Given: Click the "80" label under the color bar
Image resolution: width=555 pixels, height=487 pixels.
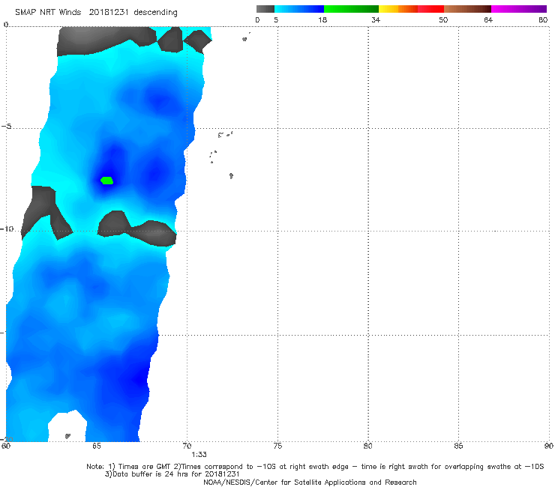Looking at the screenshot, I should pos(543,19).
